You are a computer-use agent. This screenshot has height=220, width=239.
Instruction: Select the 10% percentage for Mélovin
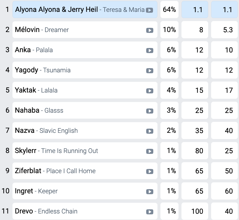[169, 30]
